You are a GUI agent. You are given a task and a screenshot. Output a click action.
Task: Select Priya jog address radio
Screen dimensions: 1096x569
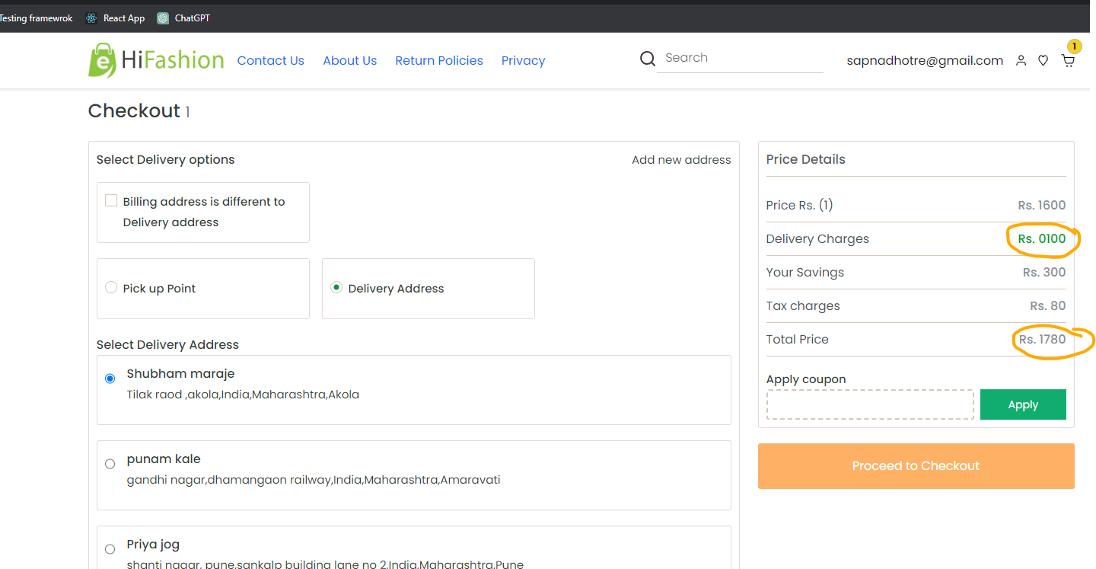coord(110,549)
